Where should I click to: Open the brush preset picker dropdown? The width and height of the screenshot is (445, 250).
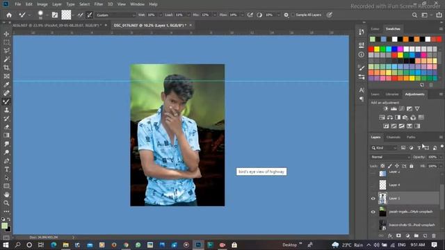pyautogui.click(x=47, y=15)
